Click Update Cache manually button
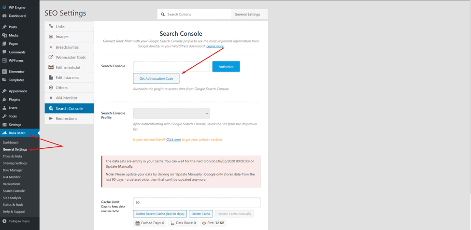The image size is (471, 230). coord(235,214)
